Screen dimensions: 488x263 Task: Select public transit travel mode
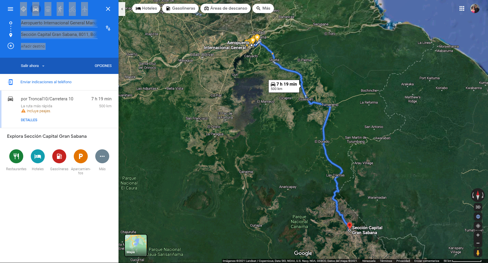pos(48,9)
